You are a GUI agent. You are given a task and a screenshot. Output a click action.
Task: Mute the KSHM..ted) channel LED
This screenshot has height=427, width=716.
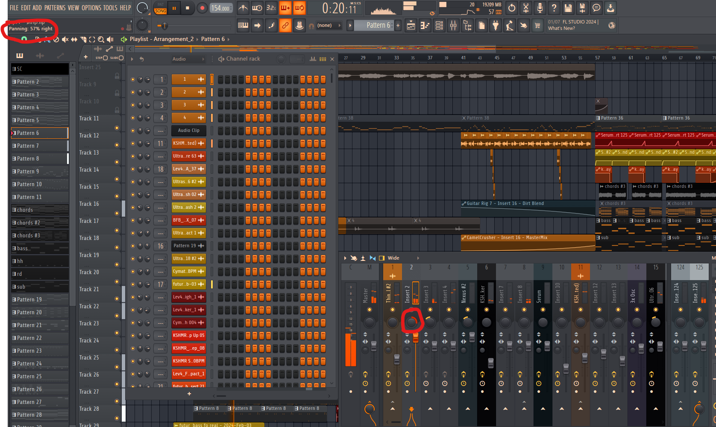[133, 143]
